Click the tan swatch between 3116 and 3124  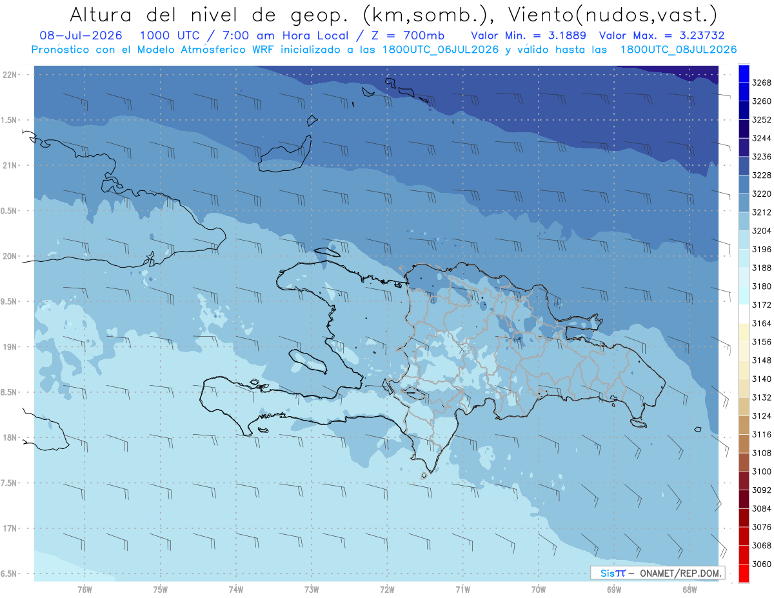(x=744, y=425)
